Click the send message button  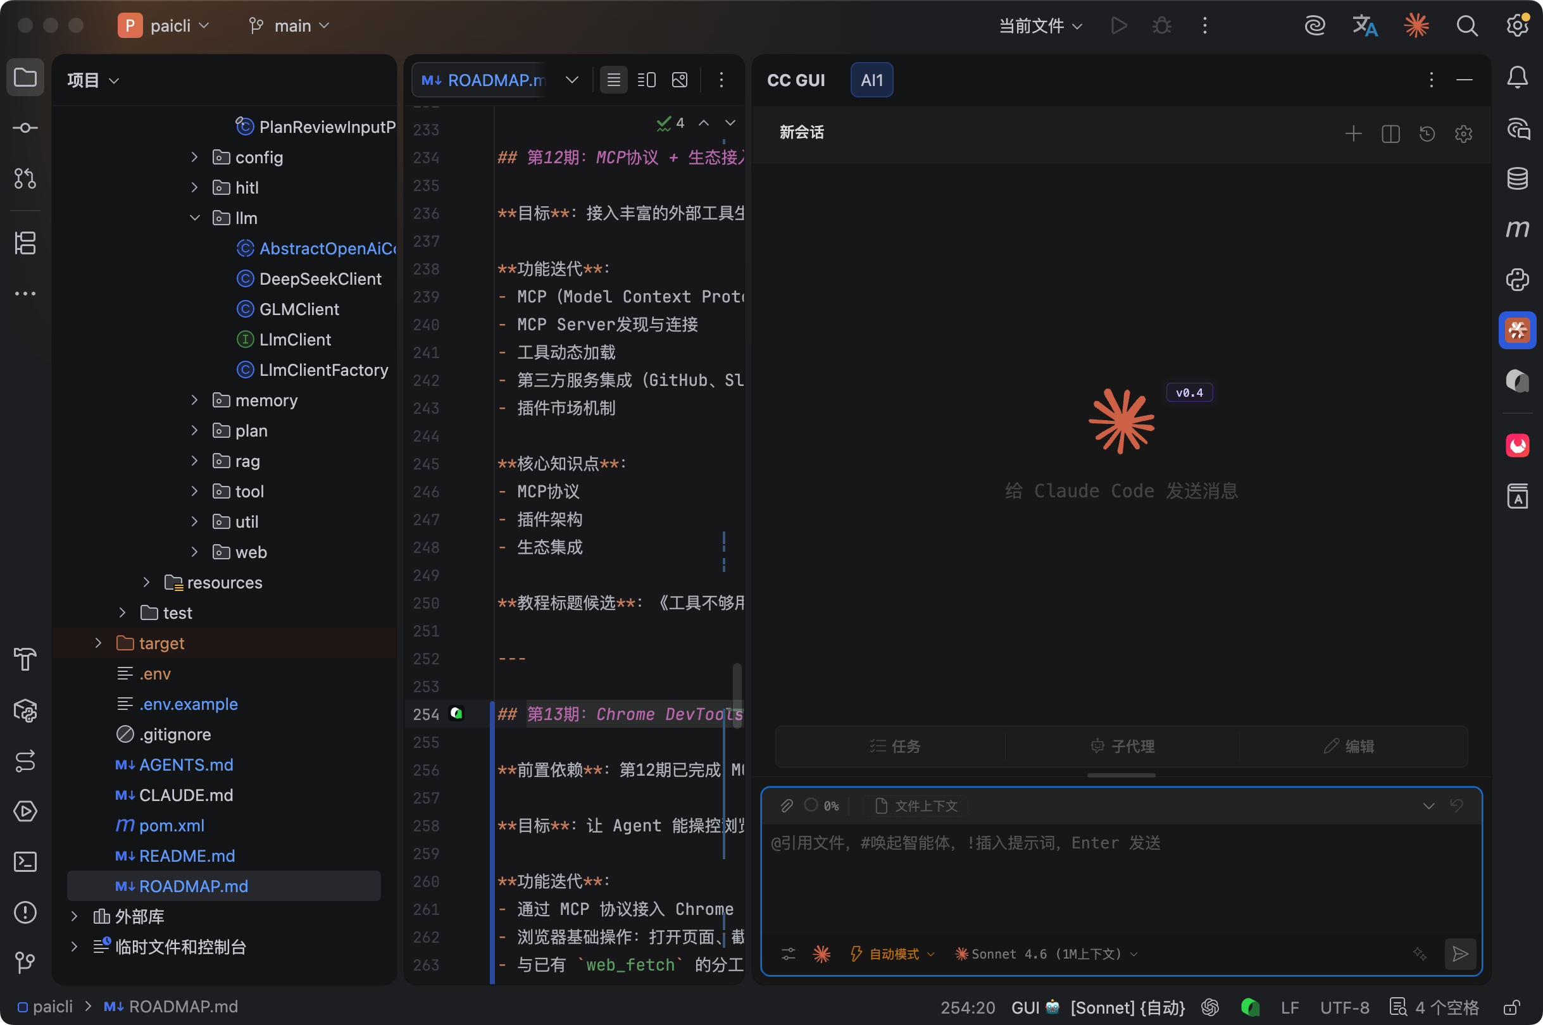click(1459, 954)
